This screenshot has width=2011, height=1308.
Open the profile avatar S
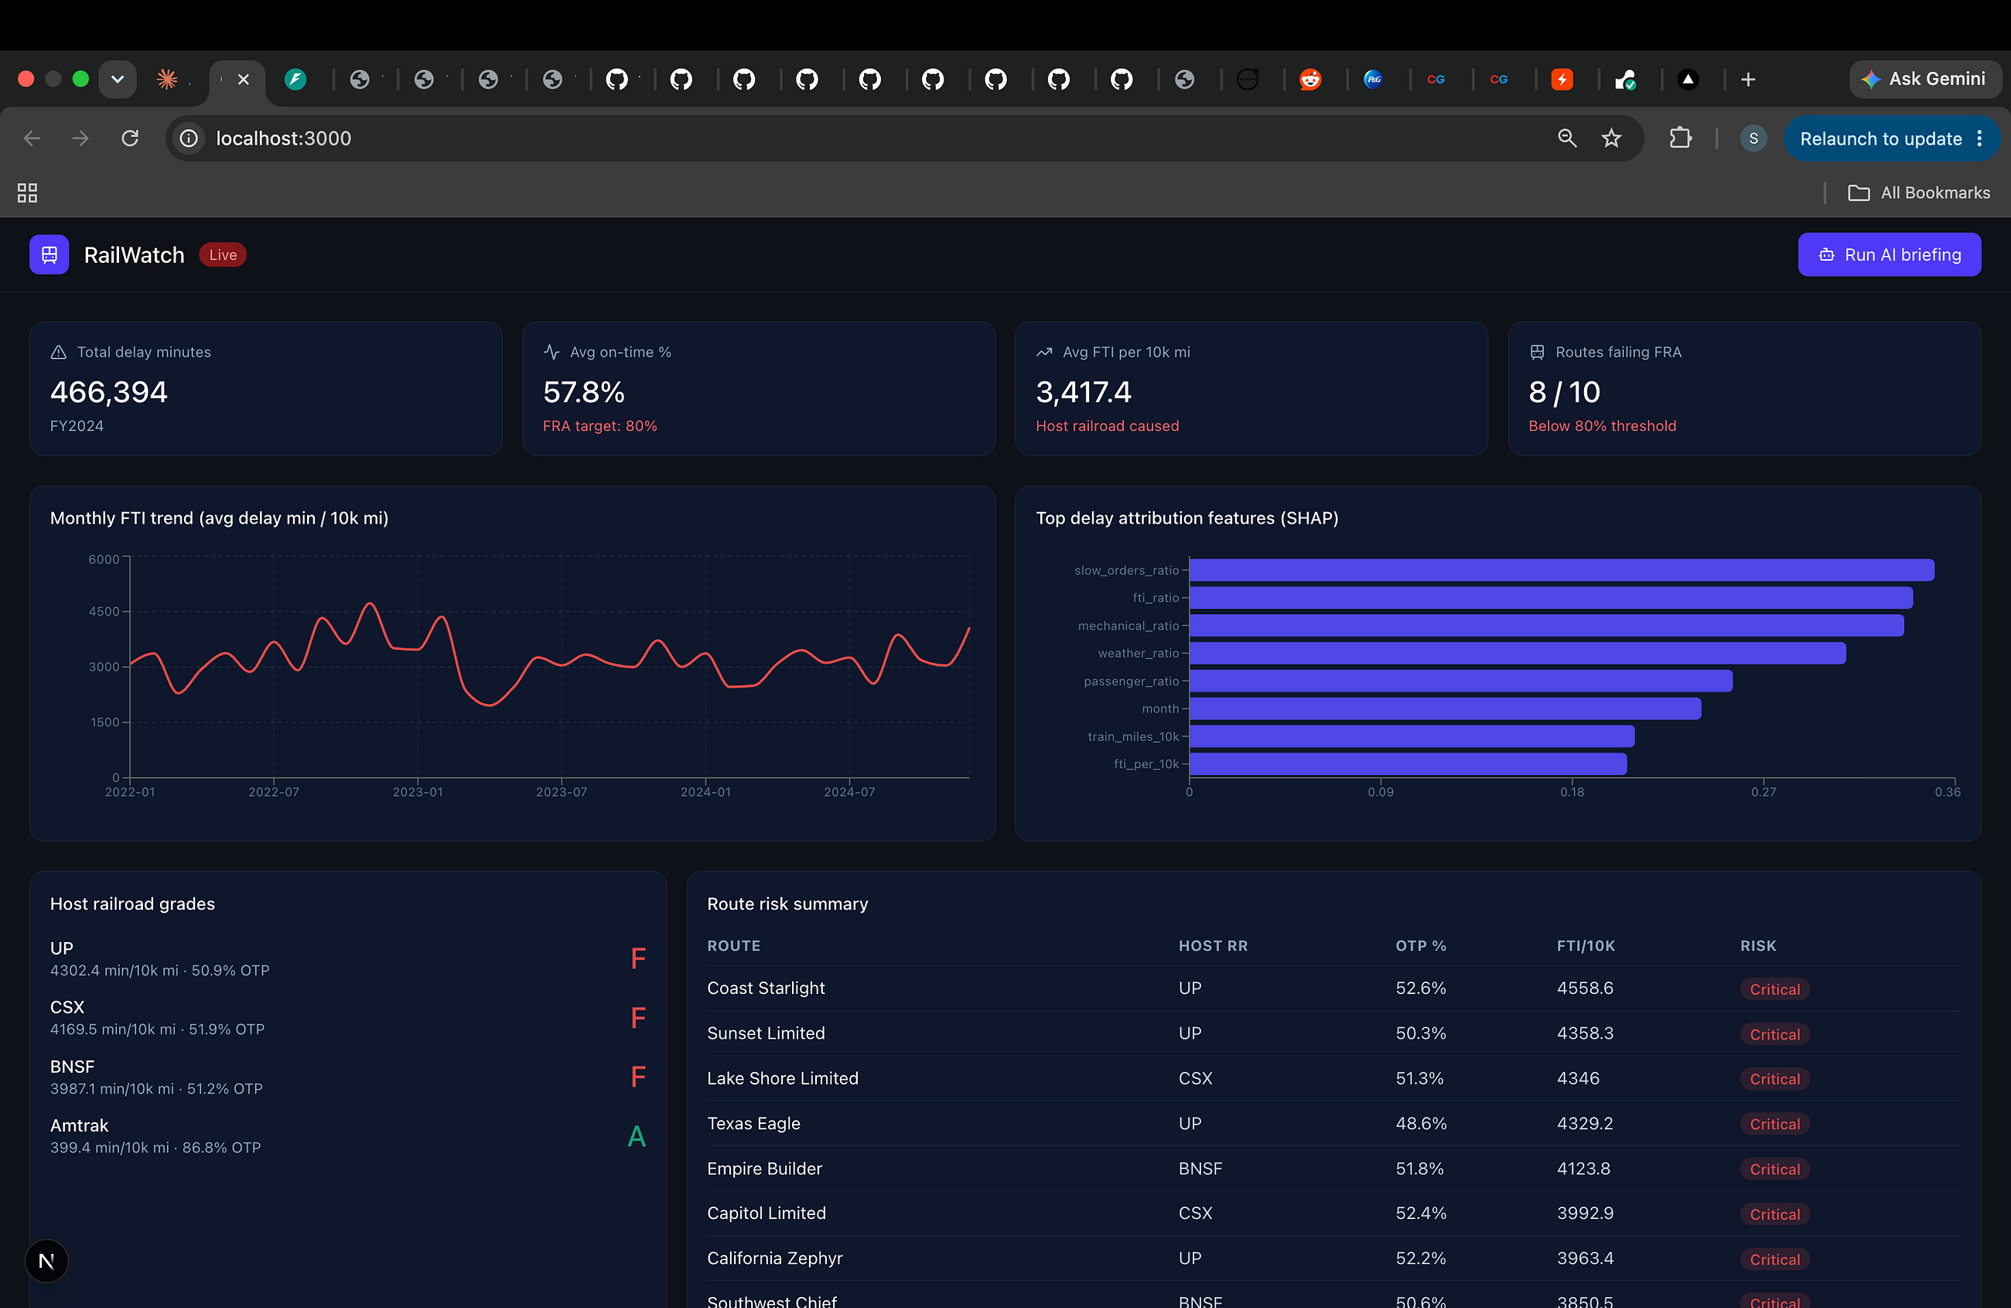click(x=1753, y=138)
